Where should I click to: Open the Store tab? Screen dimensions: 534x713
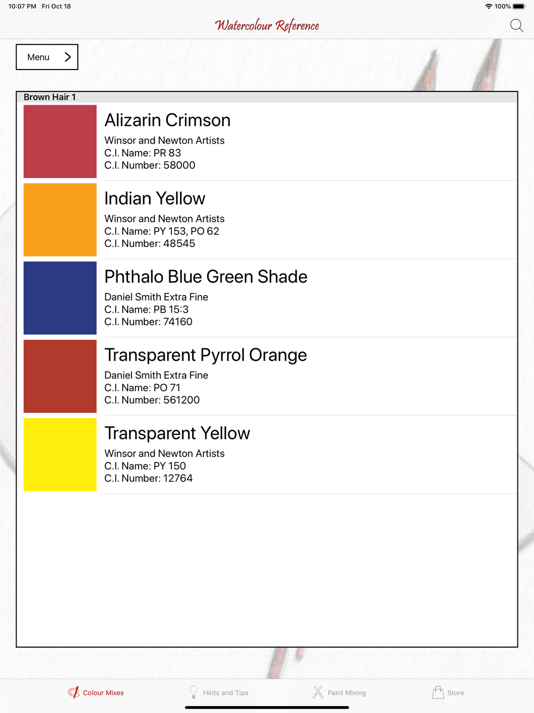point(448,693)
